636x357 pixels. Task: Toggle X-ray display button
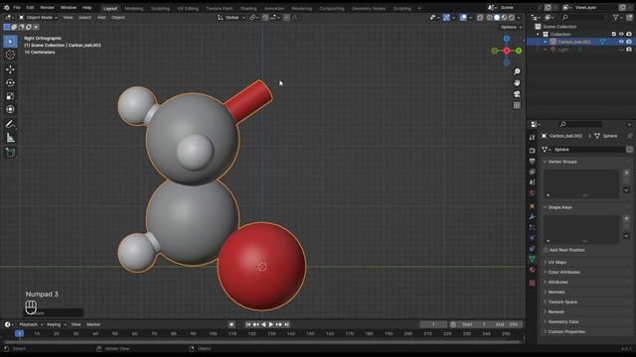click(x=480, y=18)
